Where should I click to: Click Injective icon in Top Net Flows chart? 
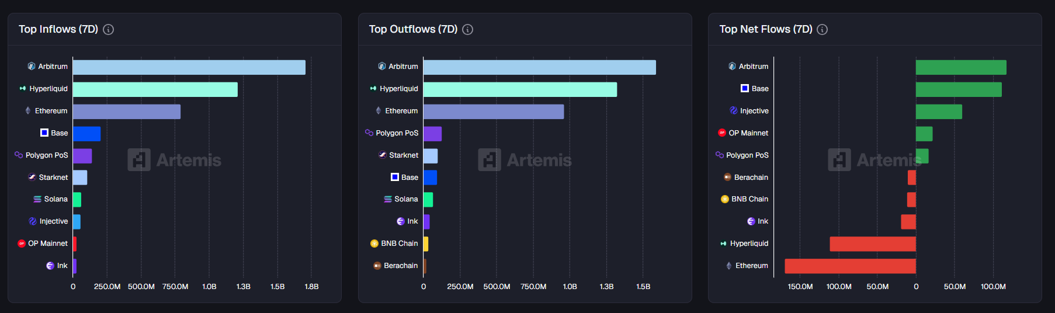(734, 110)
